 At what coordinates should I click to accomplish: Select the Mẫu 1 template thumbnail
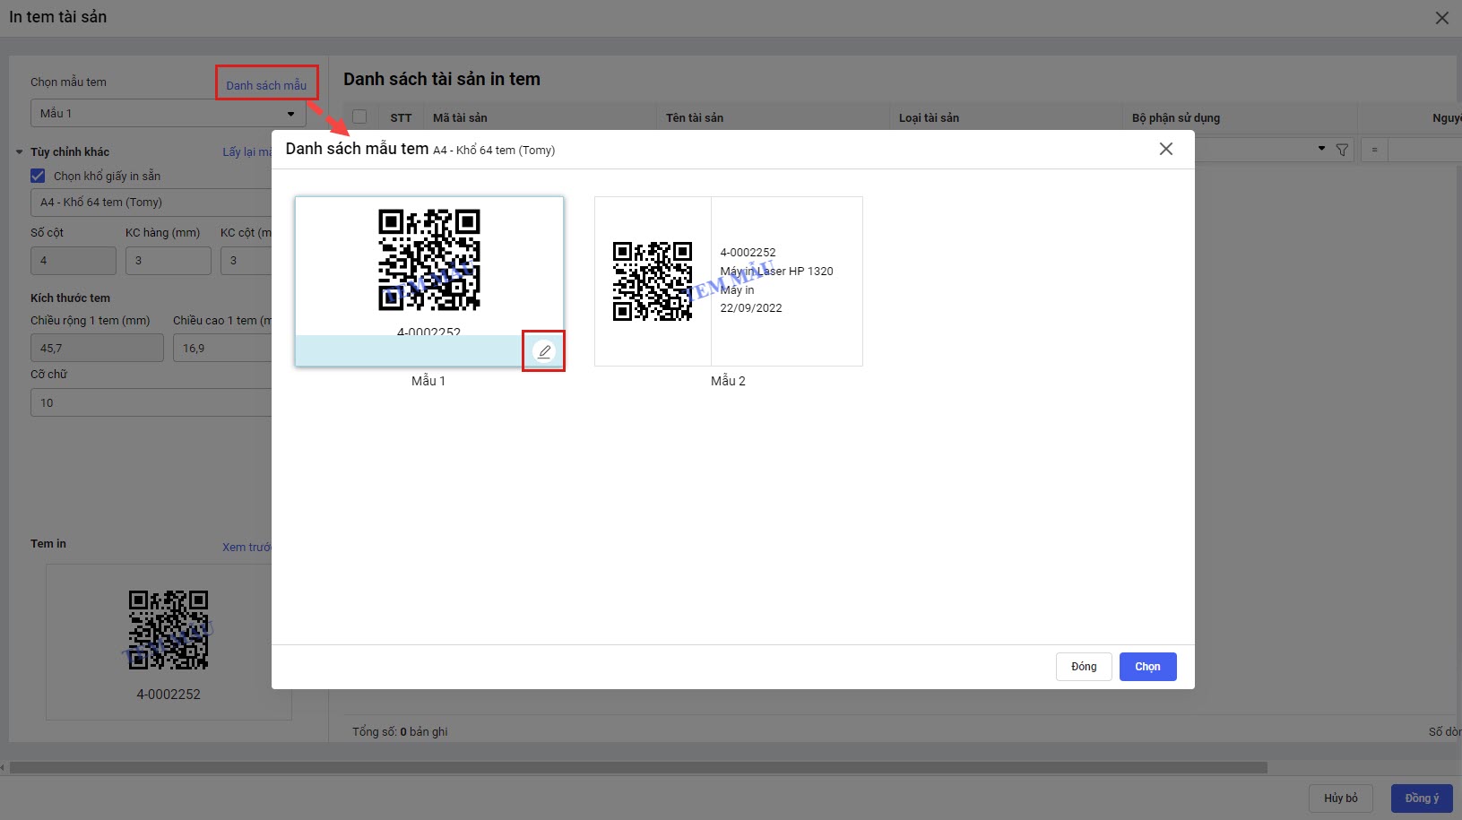pos(429,281)
